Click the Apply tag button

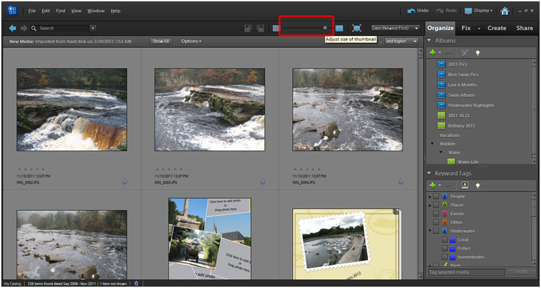click(522, 272)
